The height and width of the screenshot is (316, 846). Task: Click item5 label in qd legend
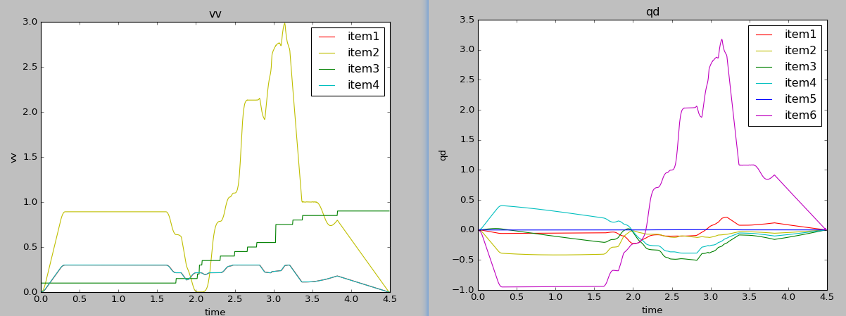tap(800, 99)
